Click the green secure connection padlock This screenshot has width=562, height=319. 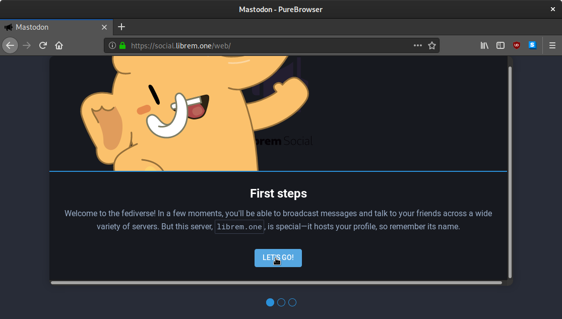click(122, 45)
